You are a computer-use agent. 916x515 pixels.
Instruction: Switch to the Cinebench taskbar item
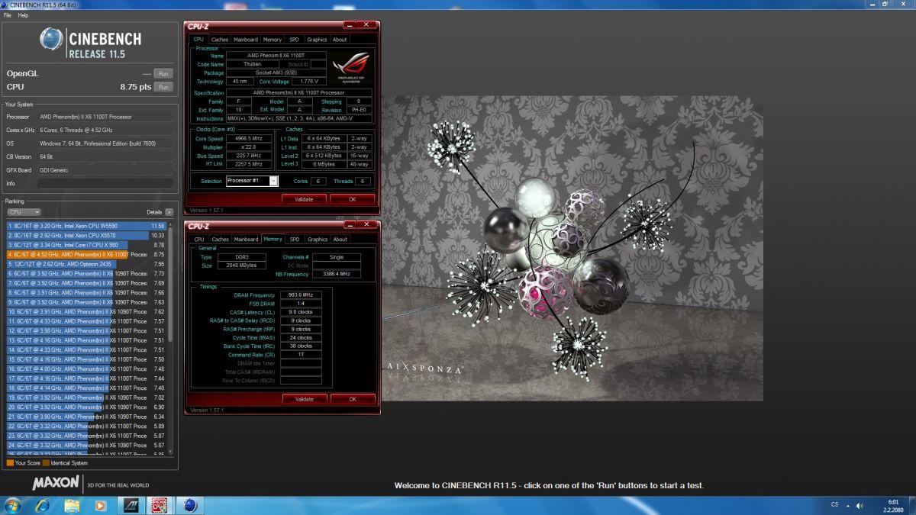click(190, 505)
